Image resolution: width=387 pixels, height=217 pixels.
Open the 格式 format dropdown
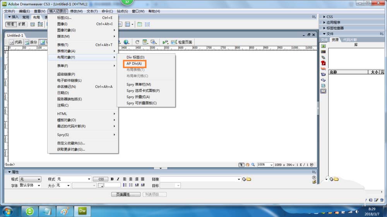pyautogui.click(x=30, y=179)
